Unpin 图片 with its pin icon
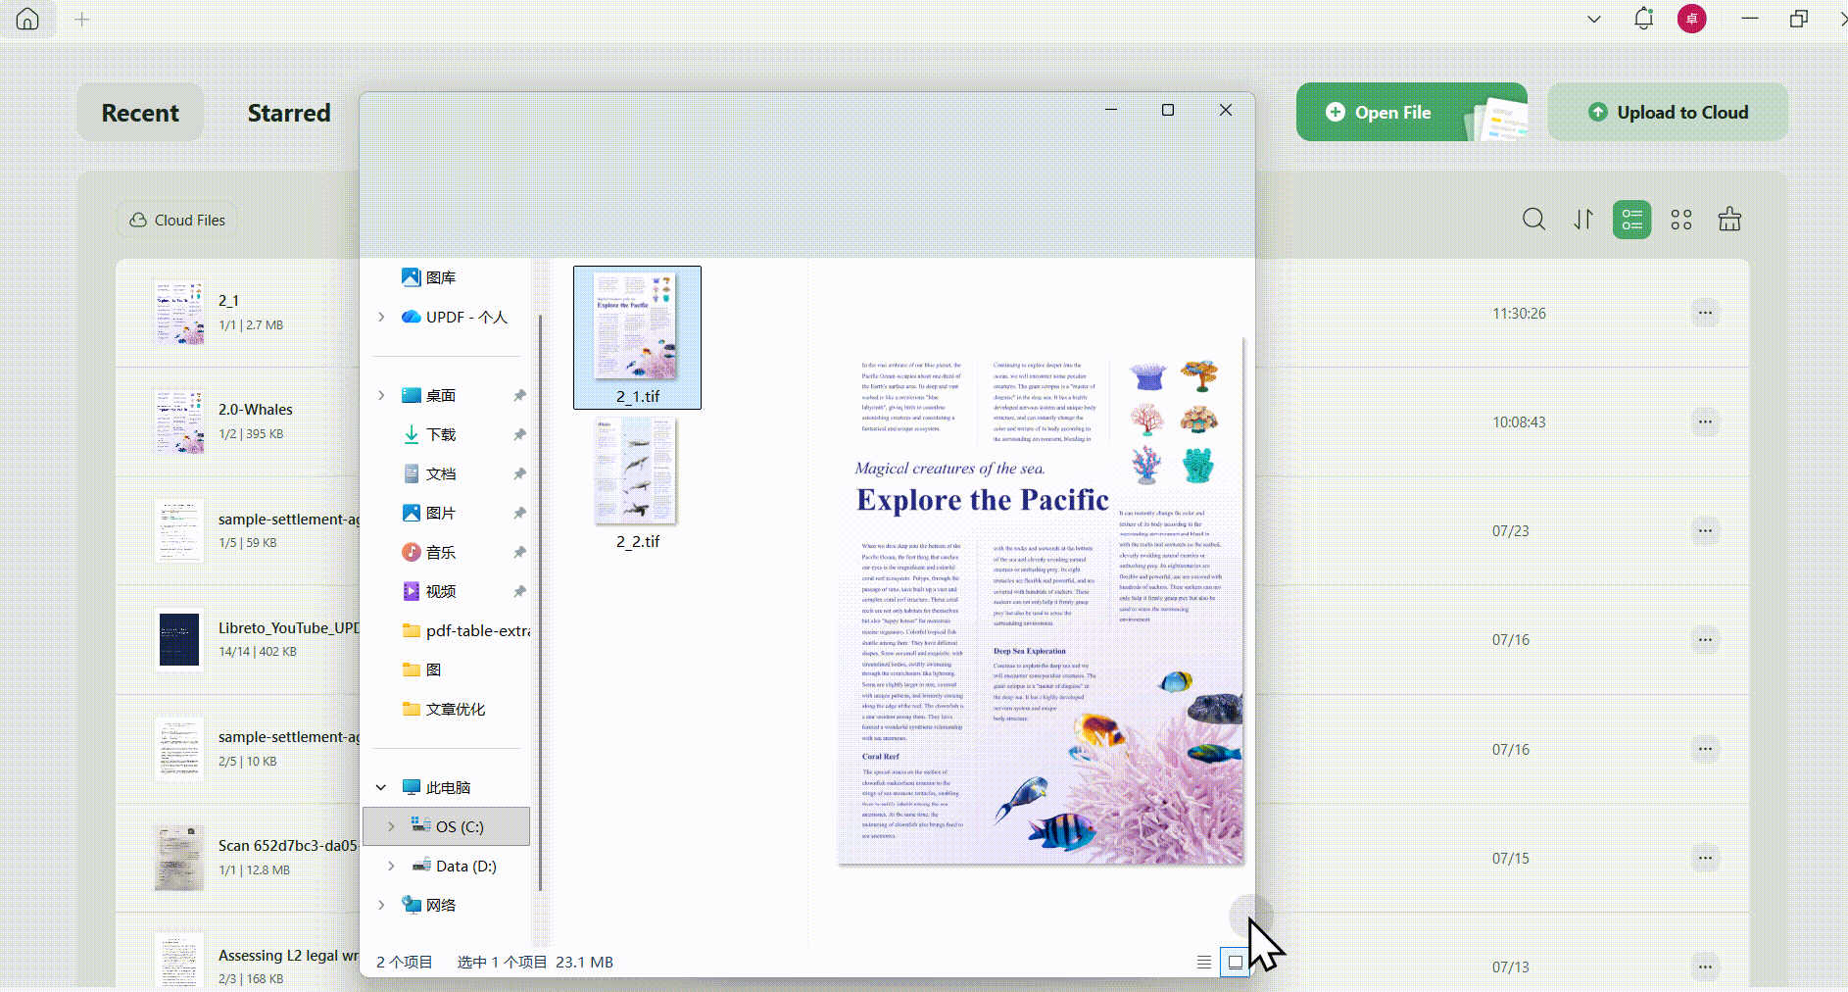The image size is (1848, 992). (519, 513)
